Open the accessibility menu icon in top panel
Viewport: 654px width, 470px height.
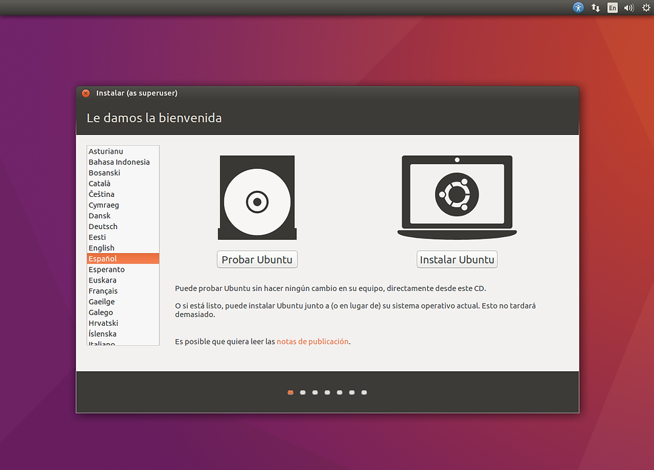578,7
